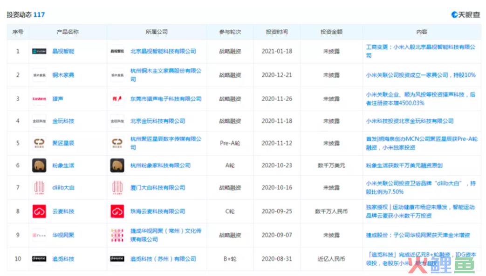Click the 金玩科技 product logo icon
Image resolution: width=486 pixels, height=276 pixels.
pos(39,121)
